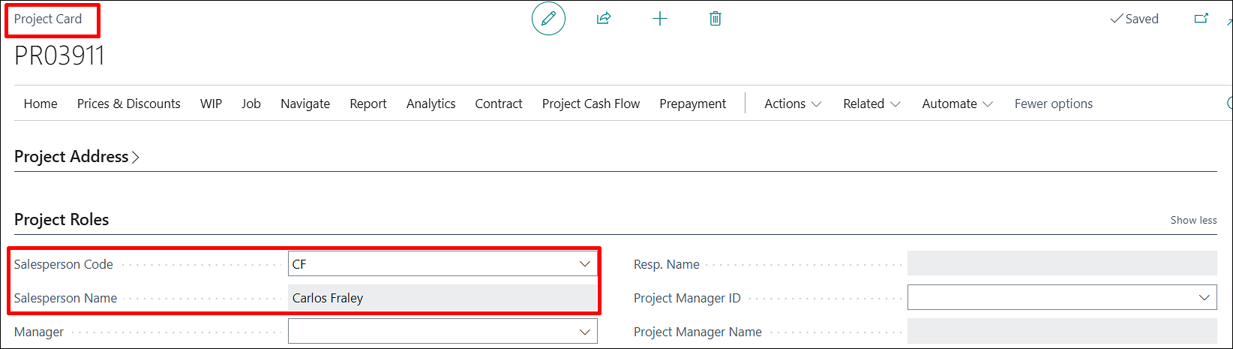This screenshot has height=349, width=1233.
Task: Expand the Actions dropdown
Action: [x=793, y=104]
